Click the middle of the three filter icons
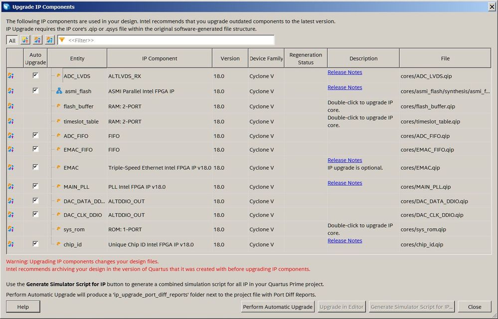498x319 pixels. tap(37, 40)
